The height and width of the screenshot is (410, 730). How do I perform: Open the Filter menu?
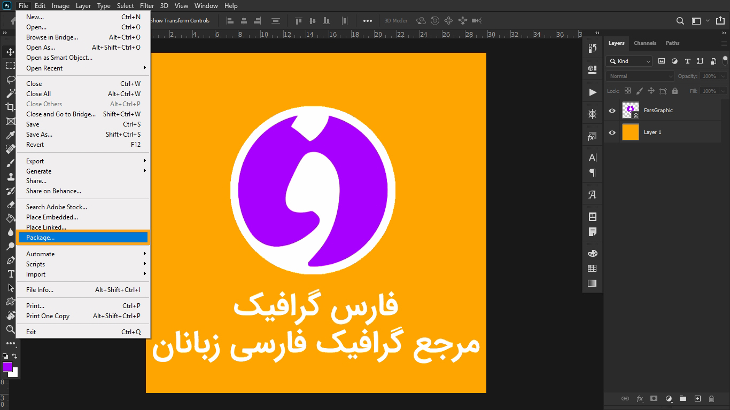pyautogui.click(x=146, y=6)
